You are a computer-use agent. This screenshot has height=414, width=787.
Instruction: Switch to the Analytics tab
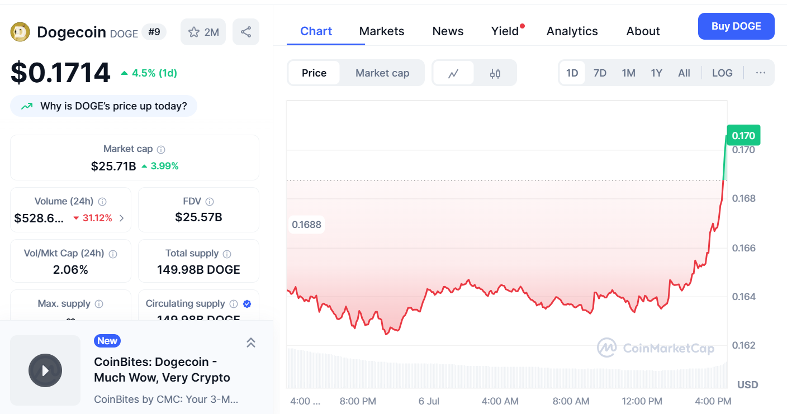click(x=572, y=31)
